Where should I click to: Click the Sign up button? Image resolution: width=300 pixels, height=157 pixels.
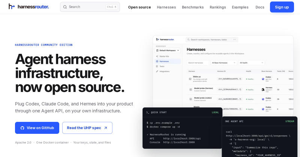point(282,7)
